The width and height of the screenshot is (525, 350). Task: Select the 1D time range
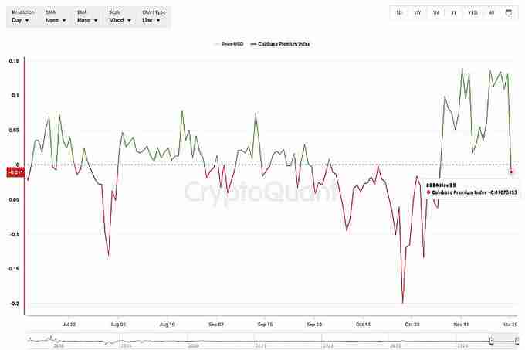click(x=398, y=12)
